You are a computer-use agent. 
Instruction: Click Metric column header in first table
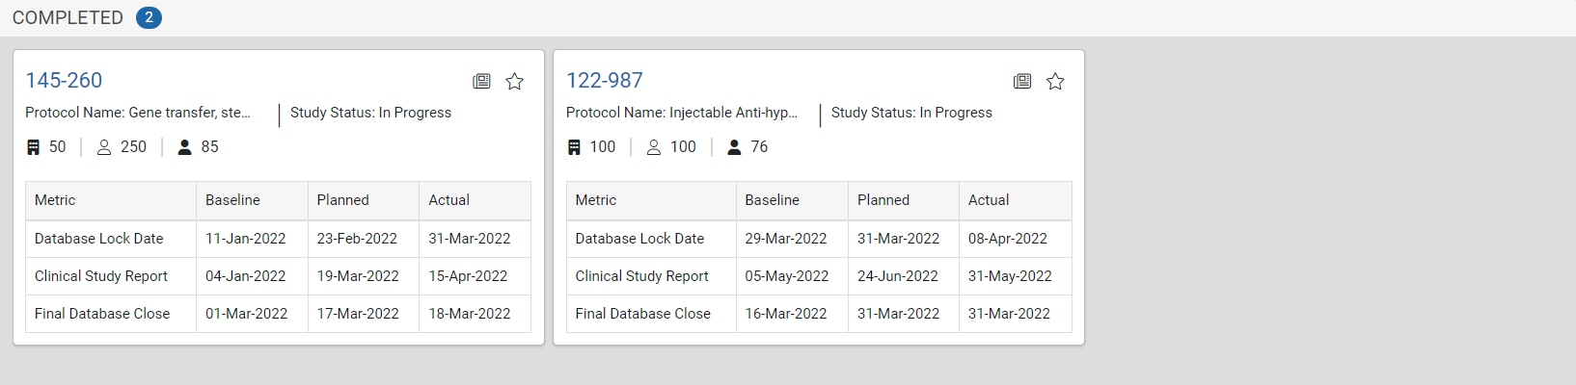tap(111, 200)
